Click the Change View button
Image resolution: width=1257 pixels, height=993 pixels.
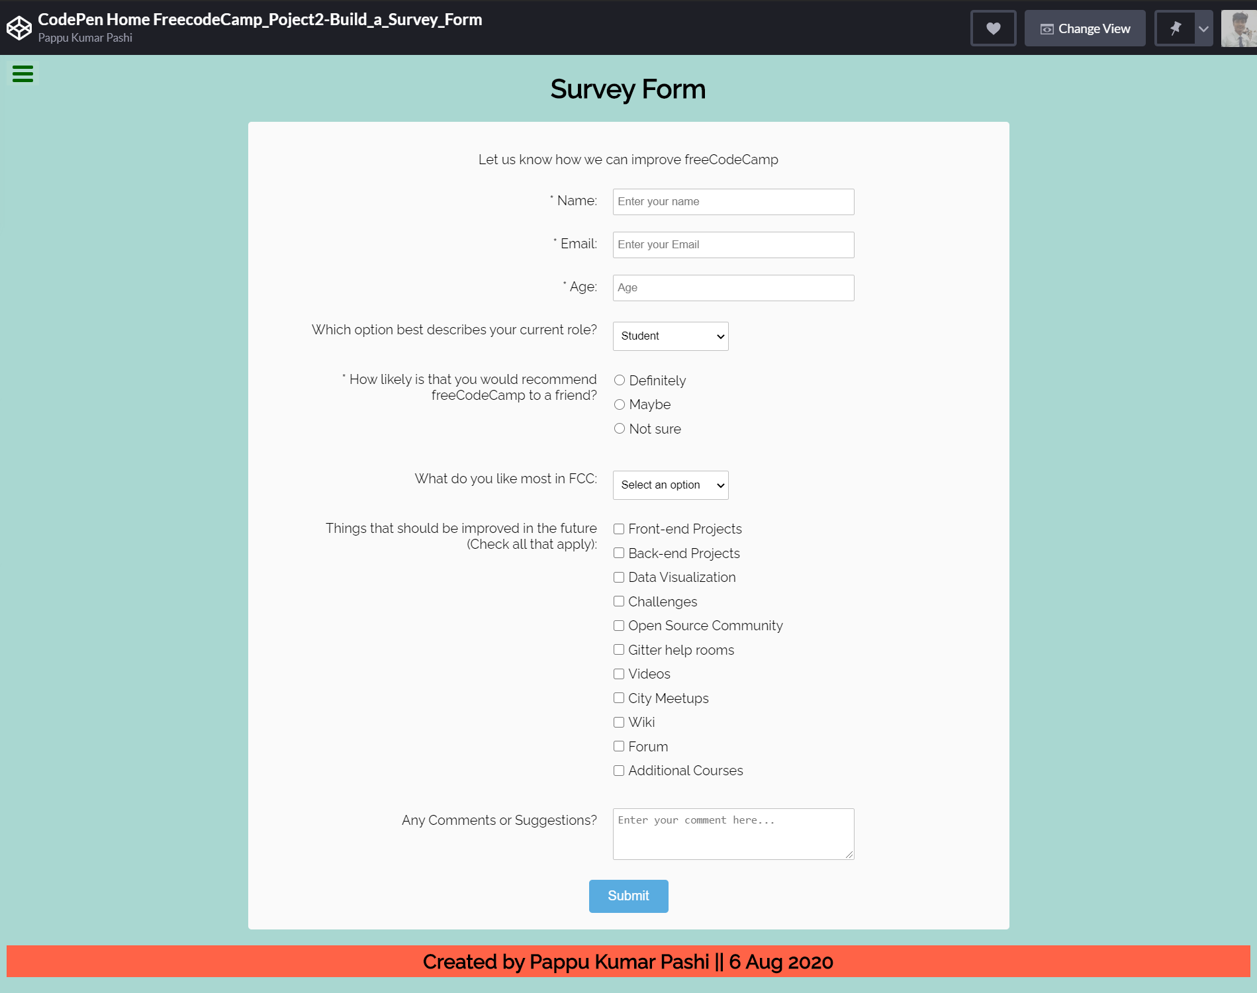(x=1085, y=28)
